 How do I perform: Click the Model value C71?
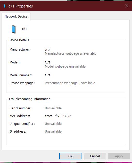(48, 62)
